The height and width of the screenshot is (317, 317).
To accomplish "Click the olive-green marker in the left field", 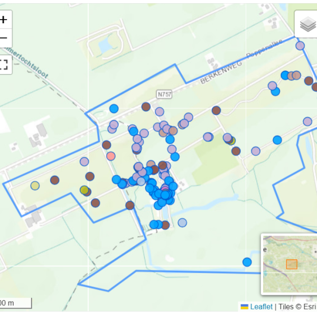I will (84, 190).
